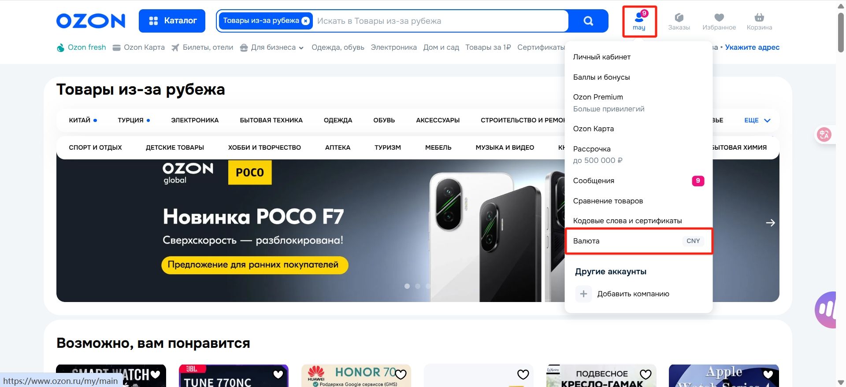The height and width of the screenshot is (387, 846).
Task: Open Заказы orders icon
Action: click(x=679, y=21)
